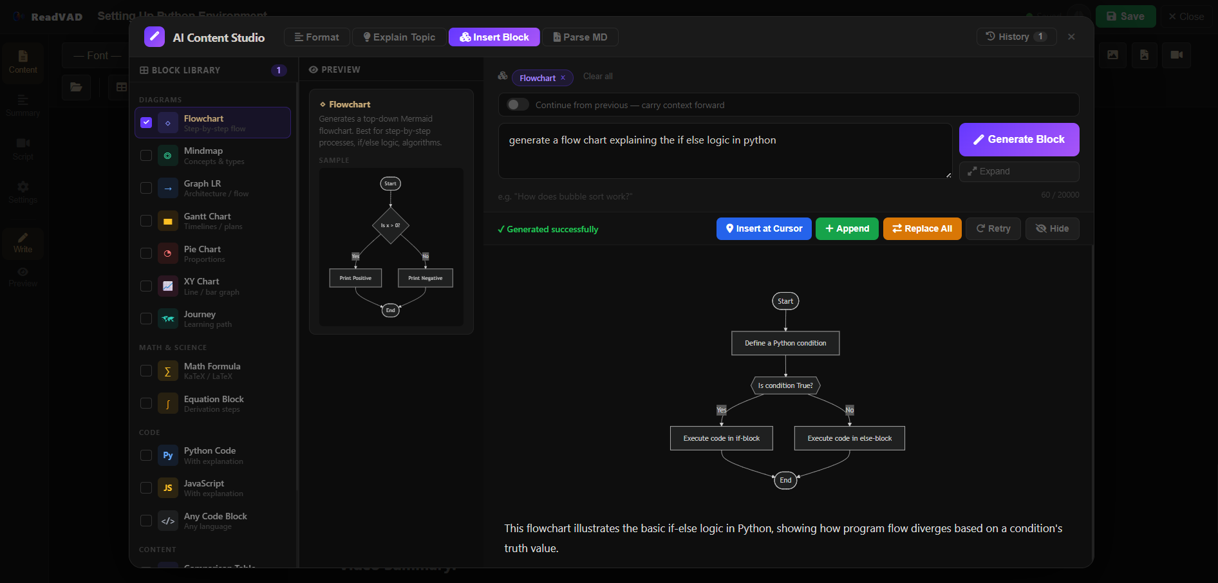The height and width of the screenshot is (583, 1218).
Task: Click the Generate Block button
Action: pyautogui.click(x=1019, y=140)
